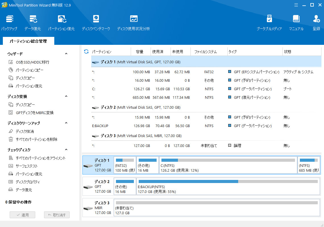Select ディスク 2 header row in list
Viewport: 324px width, 227px height.
[x=206, y=107]
